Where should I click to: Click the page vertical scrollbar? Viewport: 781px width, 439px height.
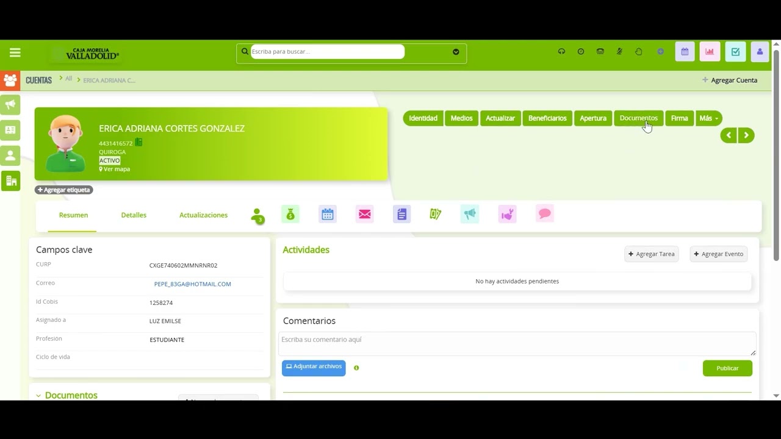coord(776,155)
